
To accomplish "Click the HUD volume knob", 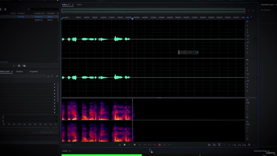I will pos(185,52).
